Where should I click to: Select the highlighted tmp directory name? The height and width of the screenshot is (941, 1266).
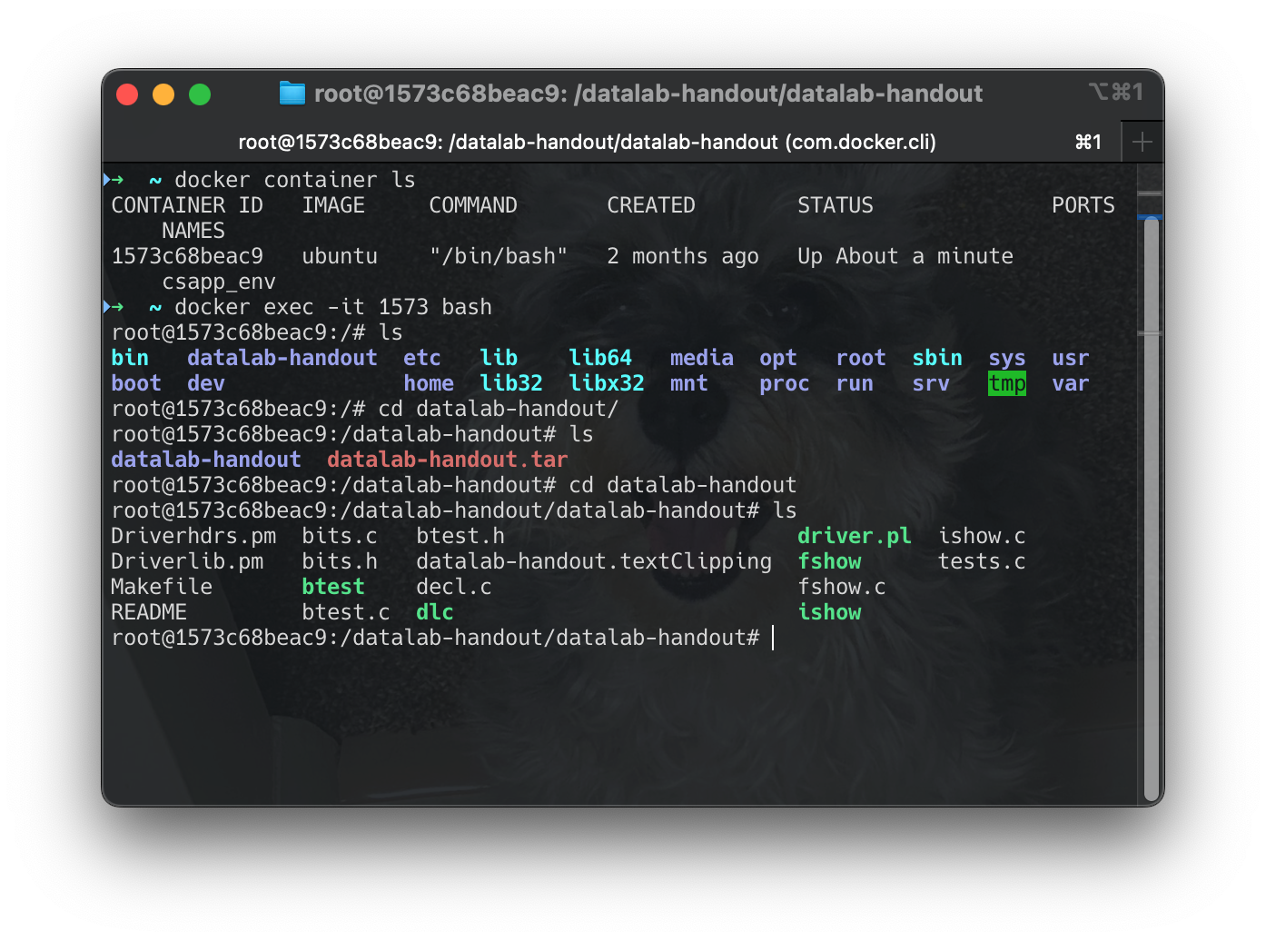coord(1007,383)
